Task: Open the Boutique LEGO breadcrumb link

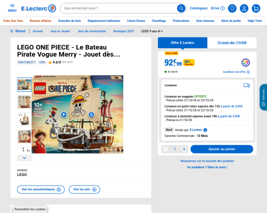Action: coord(124,31)
